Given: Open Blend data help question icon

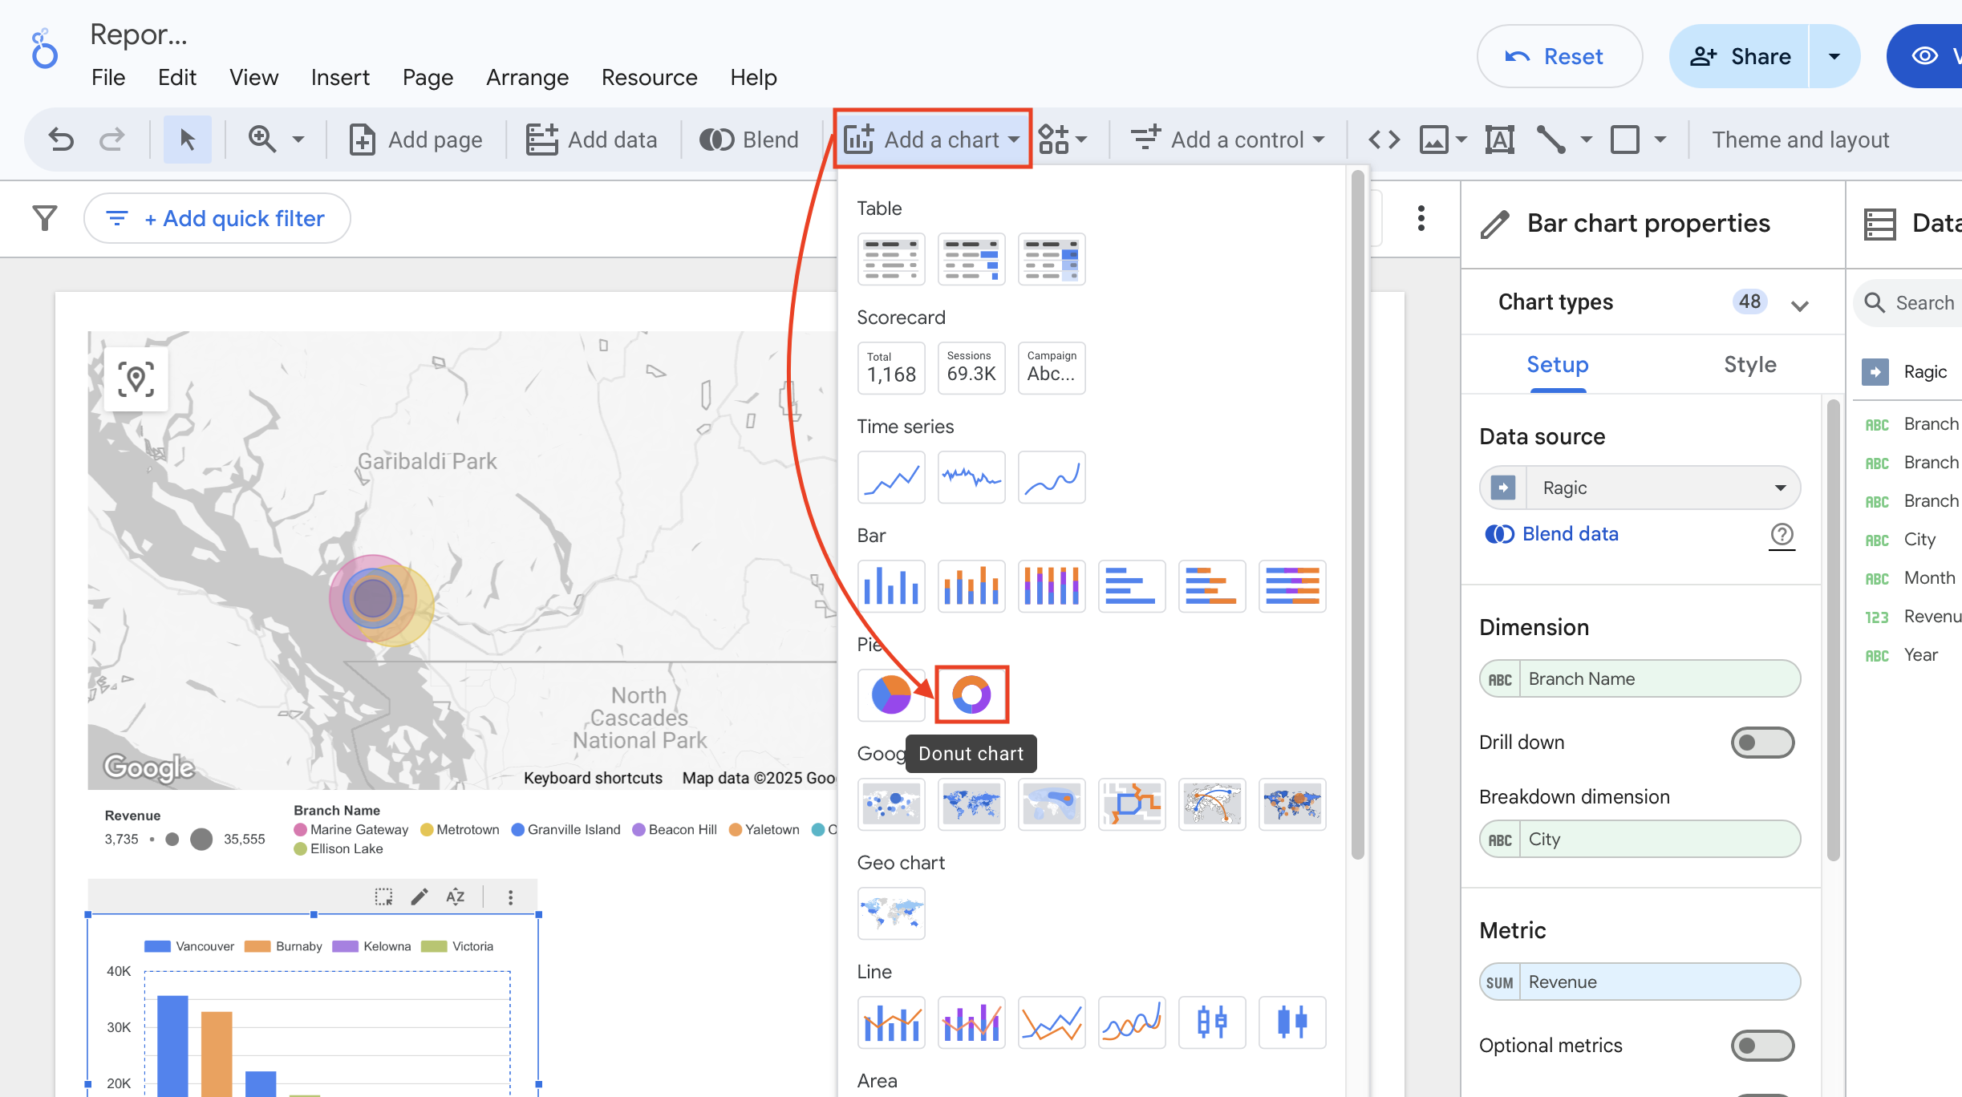Looking at the screenshot, I should 1782,534.
